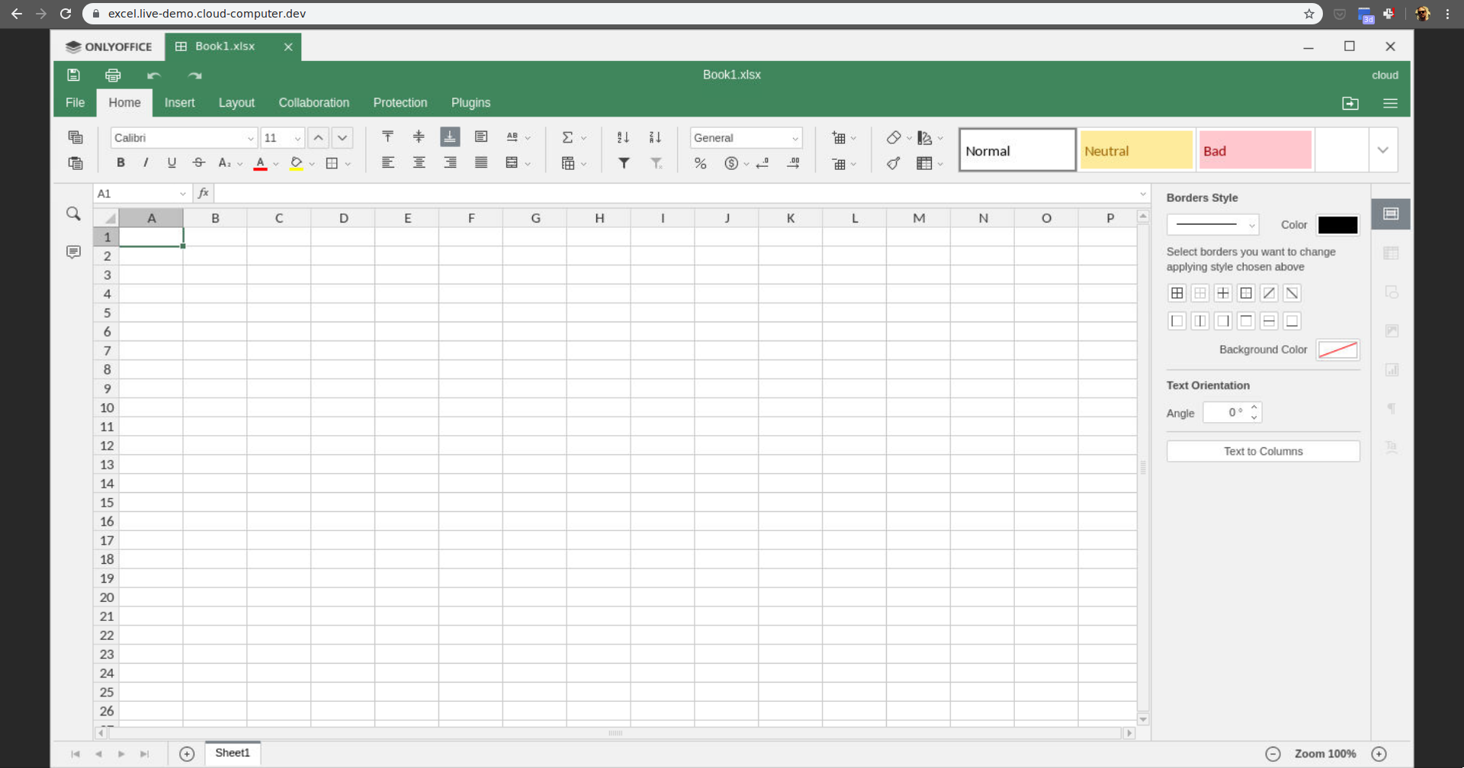The height and width of the screenshot is (768, 1464).
Task: Decrease font size with the down arrow
Action: [x=342, y=138]
